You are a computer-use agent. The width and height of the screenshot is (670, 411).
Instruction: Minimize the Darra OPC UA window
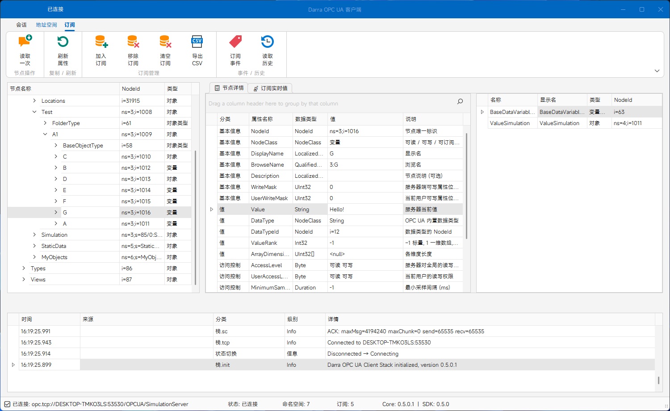pyautogui.click(x=624, y=9)
